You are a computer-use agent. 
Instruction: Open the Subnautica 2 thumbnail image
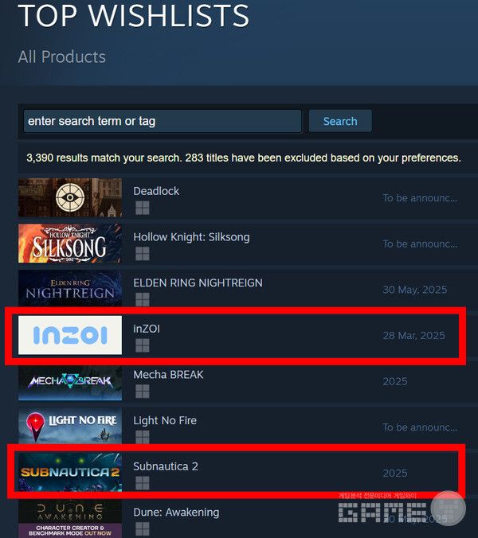point(70,473)
